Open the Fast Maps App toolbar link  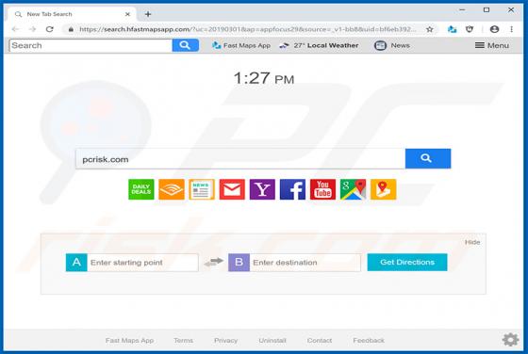coord(241,45)
